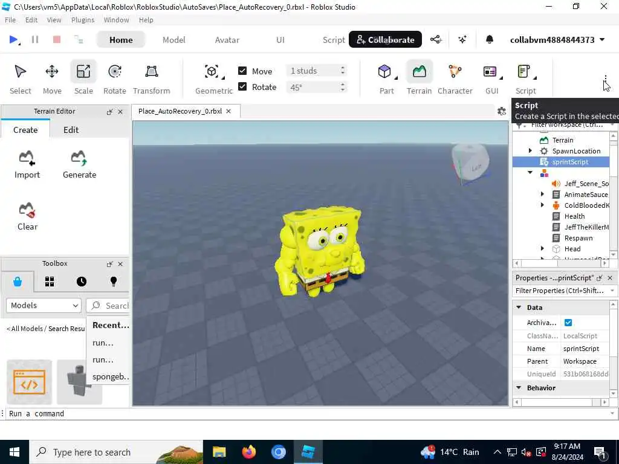
Task: Open Toolbox Creations lightbulb tab
Action: 113,282
